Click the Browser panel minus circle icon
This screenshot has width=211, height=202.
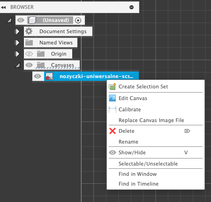[x=132, y=7]
